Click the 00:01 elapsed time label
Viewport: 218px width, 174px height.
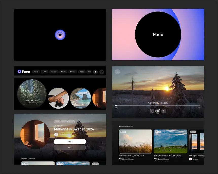click(x=117, y=108)
